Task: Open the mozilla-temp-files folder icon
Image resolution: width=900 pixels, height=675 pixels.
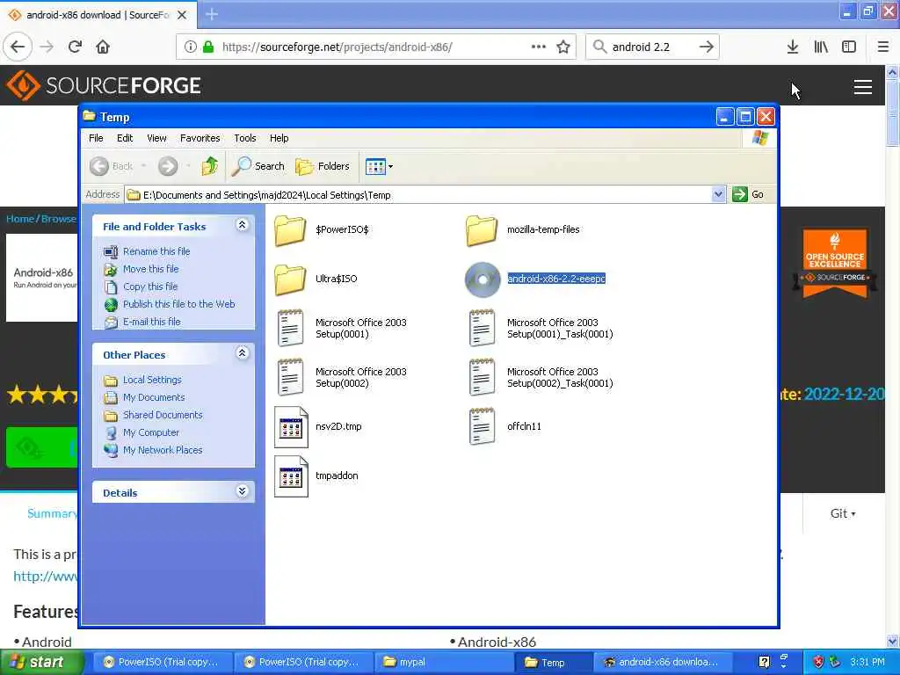Action: click(482, 230)
